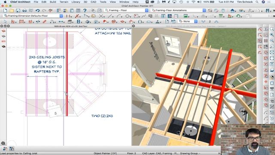Choose the Roof tools icon
This screenshot has height=155, width=275.
pos(105,22)
